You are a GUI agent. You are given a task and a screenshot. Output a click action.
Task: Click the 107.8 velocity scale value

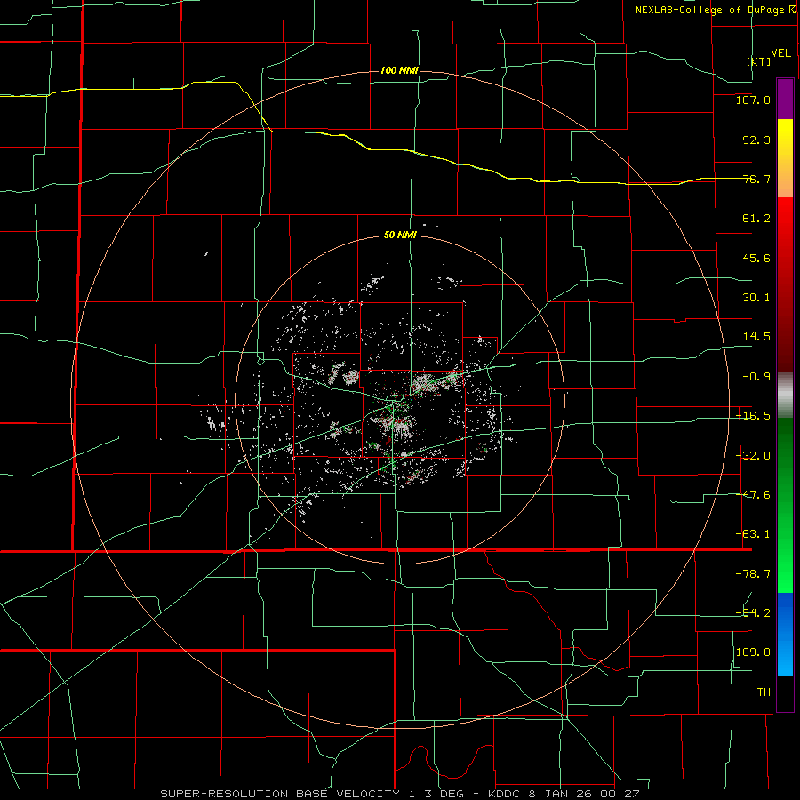[x=753, y=100]
